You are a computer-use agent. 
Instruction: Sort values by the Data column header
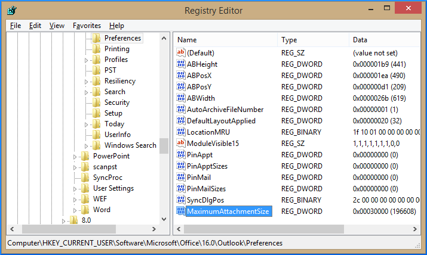pos(385,40)
